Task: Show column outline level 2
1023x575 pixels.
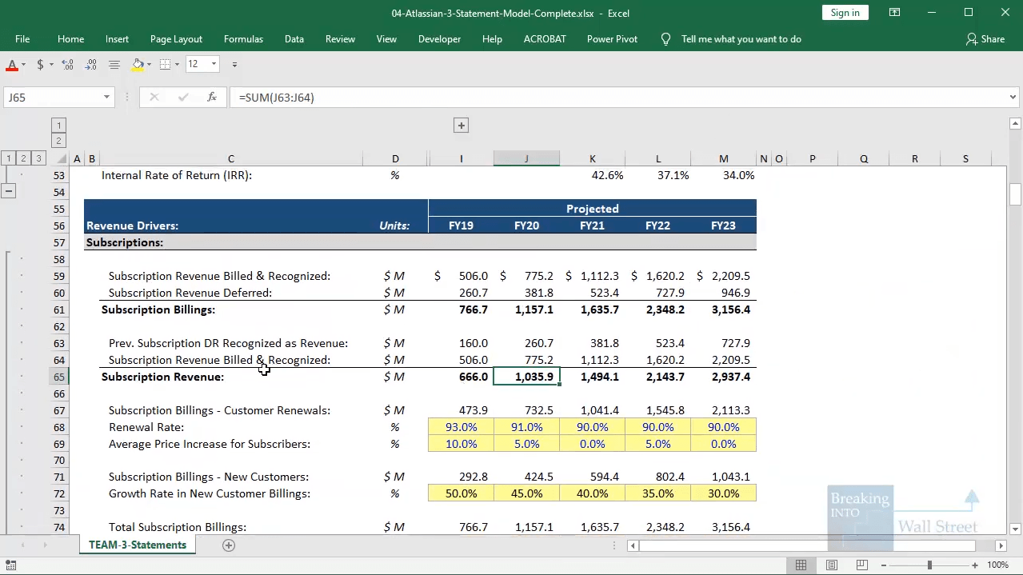Action: pyautogui.click(x=58, y=141)
